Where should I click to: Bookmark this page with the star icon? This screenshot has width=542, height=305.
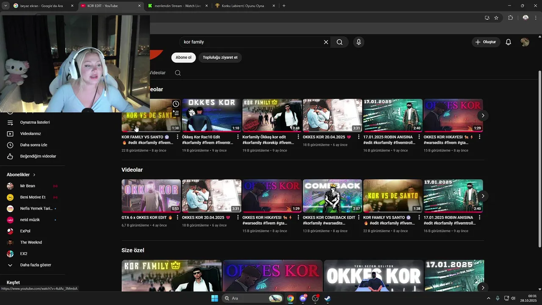tap(496, 18)
